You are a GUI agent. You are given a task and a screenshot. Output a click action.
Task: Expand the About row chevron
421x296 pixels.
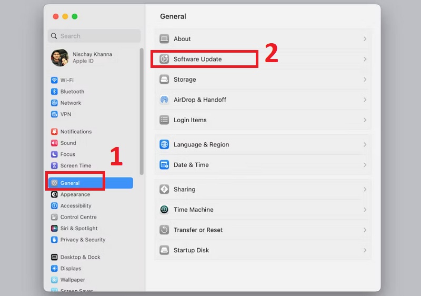(365, 39)
